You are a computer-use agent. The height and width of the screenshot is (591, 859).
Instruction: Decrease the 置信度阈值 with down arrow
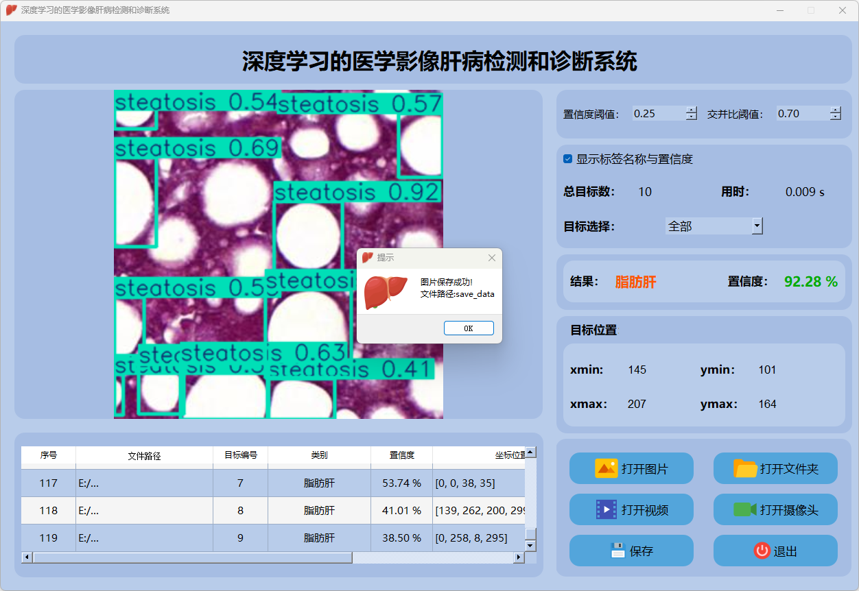coord(691,117)
